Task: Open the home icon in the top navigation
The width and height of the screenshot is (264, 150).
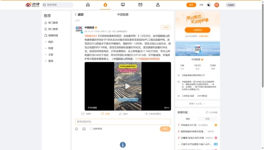Action: coord(88,5)
